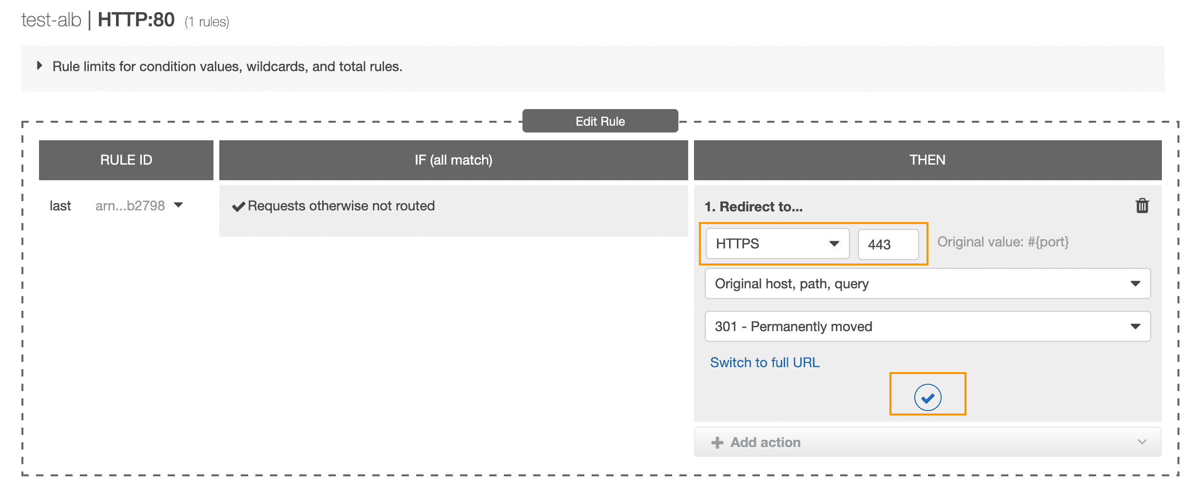The height and width of the screenshot is (488, 1196).
Task: Click the Add action button
Action: 927,442
